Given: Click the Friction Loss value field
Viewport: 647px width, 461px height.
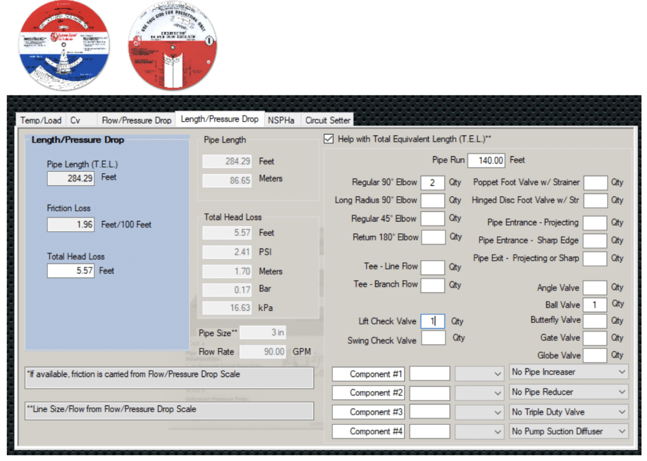Looking at the screenshot, I should [x=71, y=224].
